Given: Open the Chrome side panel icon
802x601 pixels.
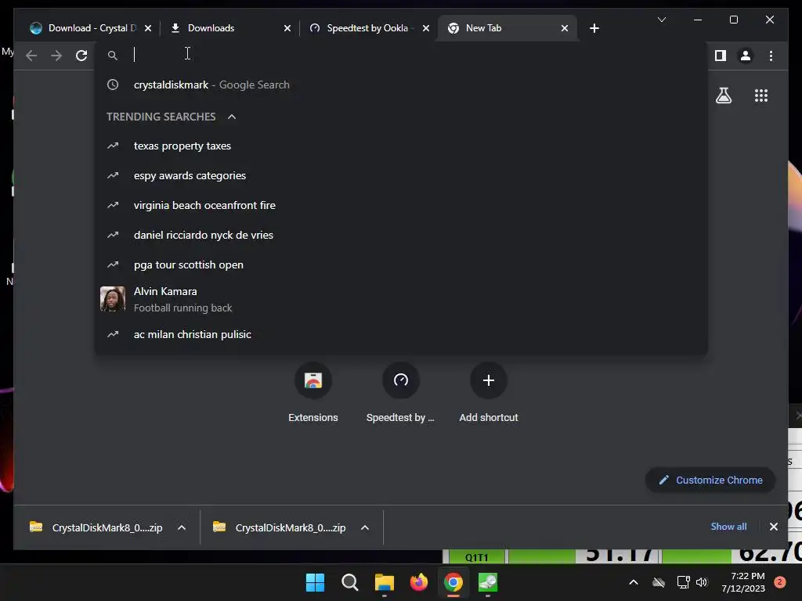Looking at the screenshot, I should pyautogui.click(x=721, y=56).
